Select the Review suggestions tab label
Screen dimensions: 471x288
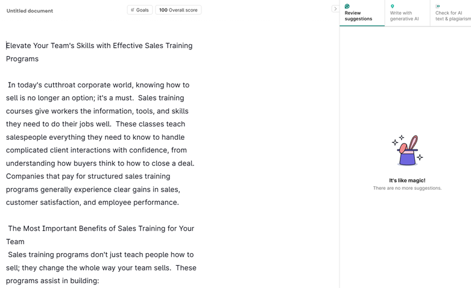pyautogui.click(x=358, y=16)
